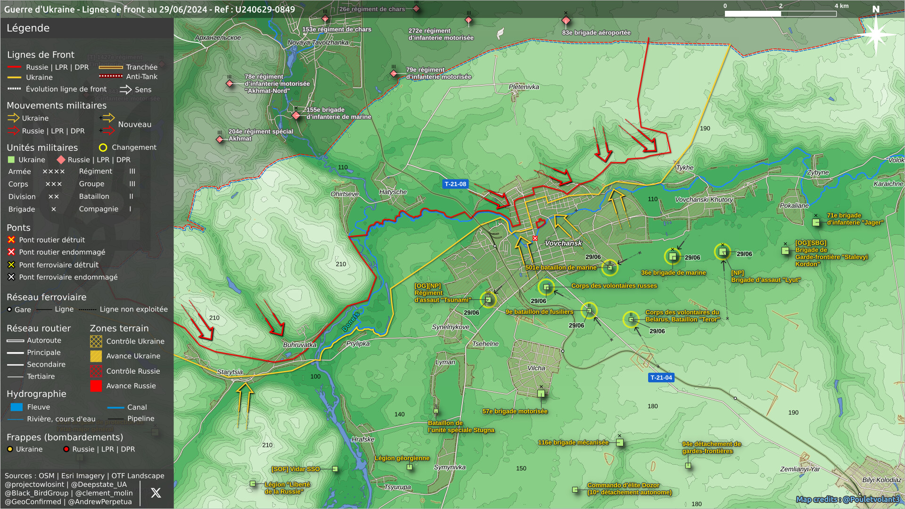This screenshot has height=509, width=905.
Task: Click the Map credits @Pouletvolant3 link
Action: (x=847, y=499)
